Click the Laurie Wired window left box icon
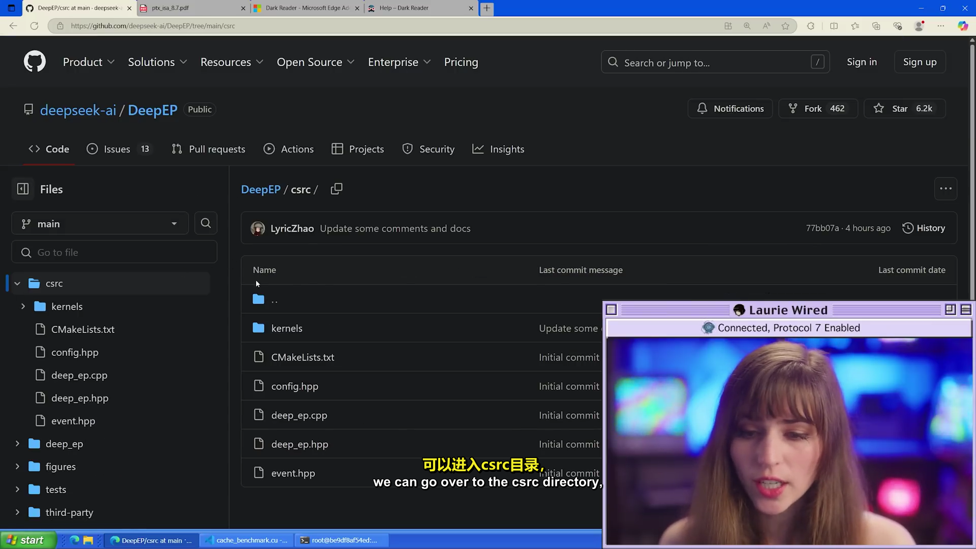Viewport: 976px width, 549px height. click(x=612, y=310)
